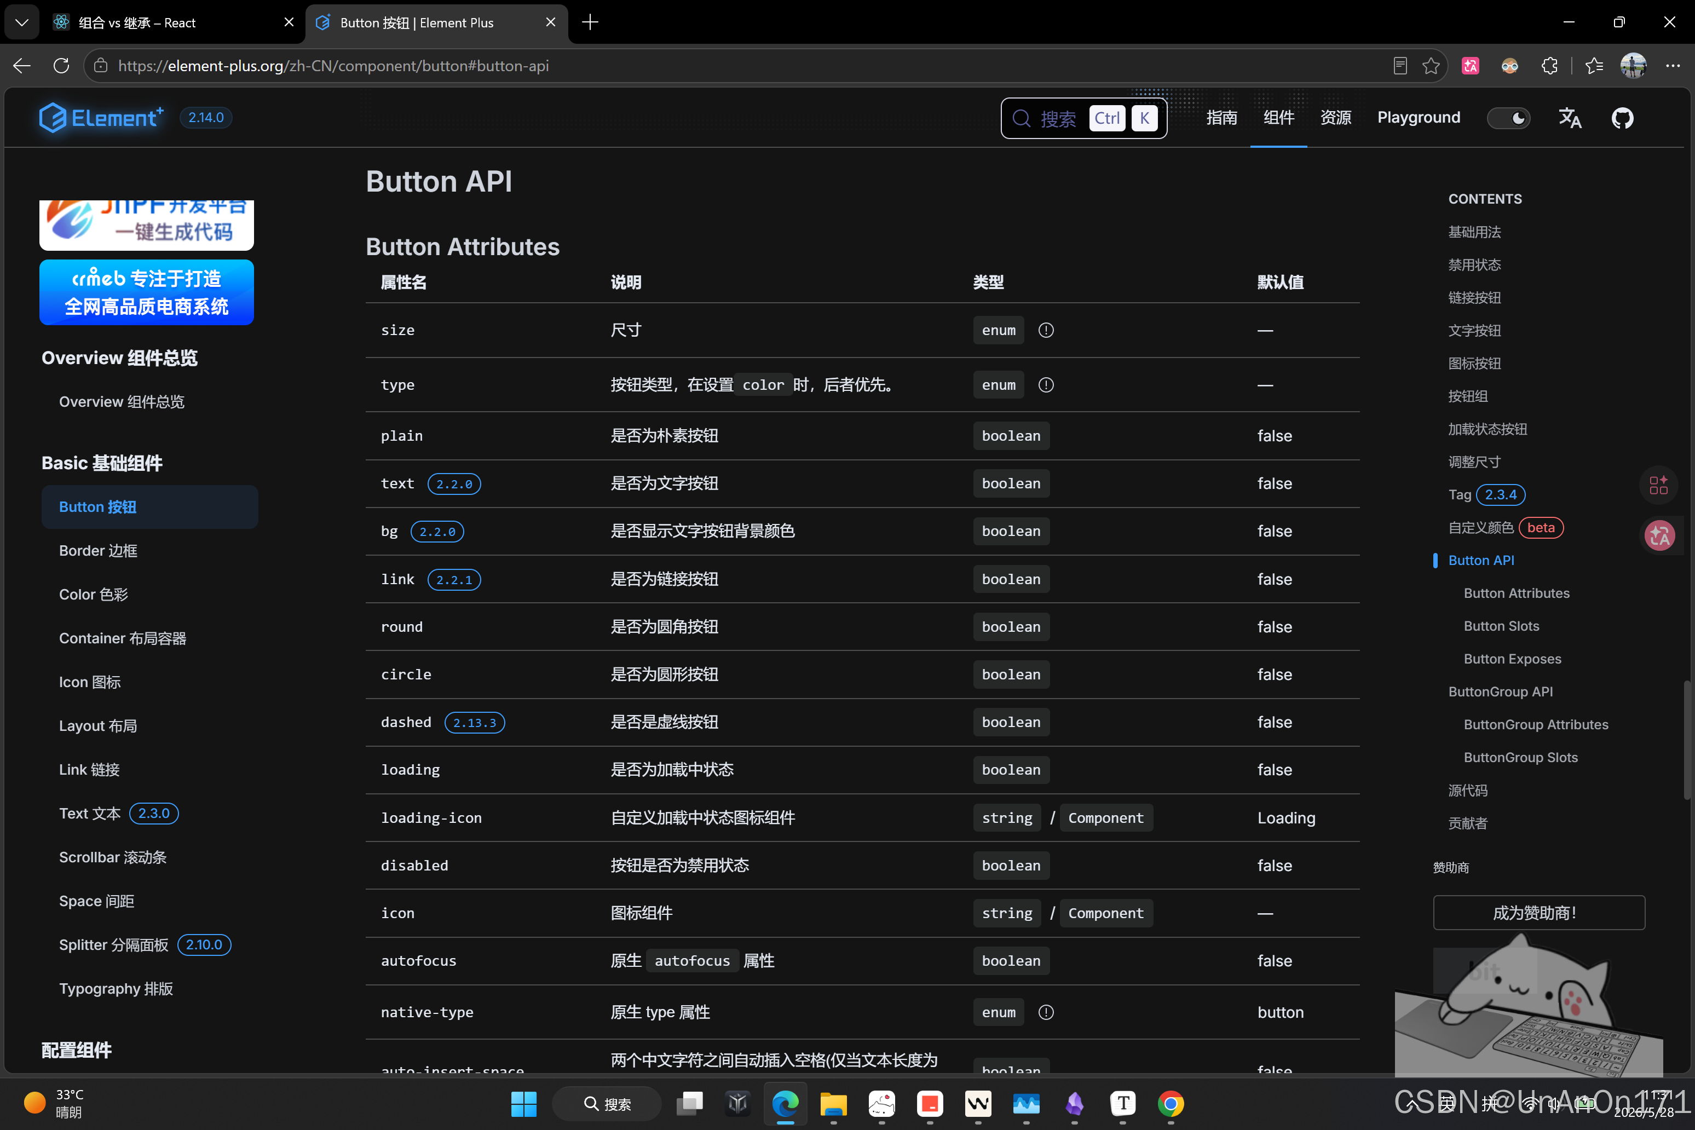Jump to 自定义颜色 beta in contents
Screen dimensions: 1695x1130
(x=1506, y=528)
